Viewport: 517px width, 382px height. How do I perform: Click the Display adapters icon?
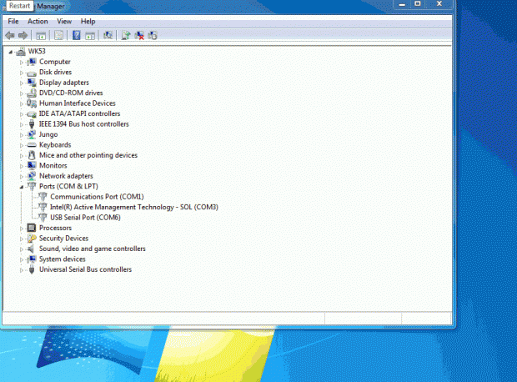tap(32, 83)
